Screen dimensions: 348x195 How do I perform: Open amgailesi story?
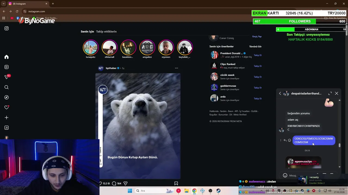[147, 47]
